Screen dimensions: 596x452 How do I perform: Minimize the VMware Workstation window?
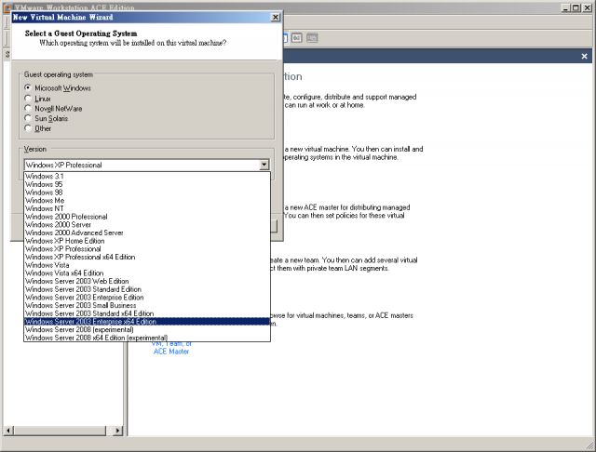566,7
